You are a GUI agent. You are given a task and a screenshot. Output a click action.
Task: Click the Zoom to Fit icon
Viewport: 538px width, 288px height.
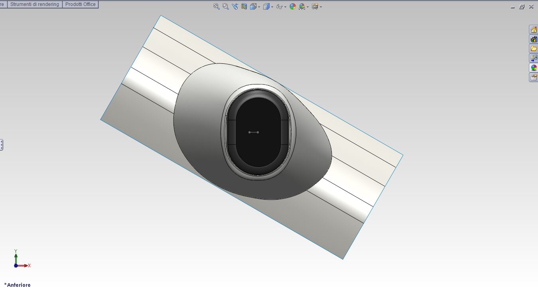tap(217, 6)
